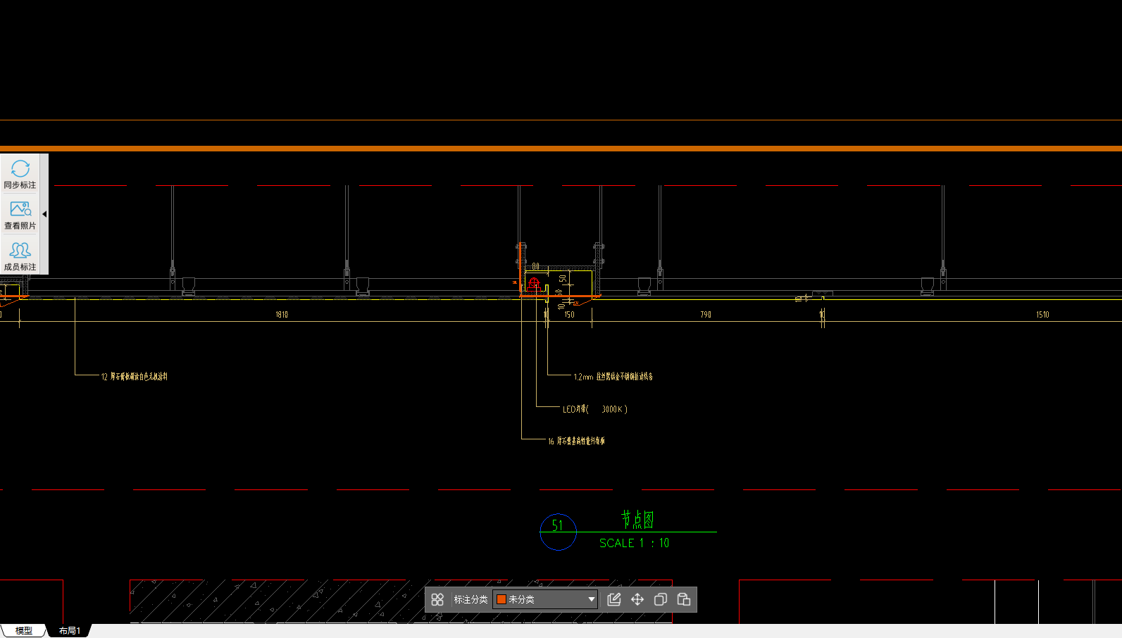Click the 1.2mm stainless steel annotation text

pos(613,377)
